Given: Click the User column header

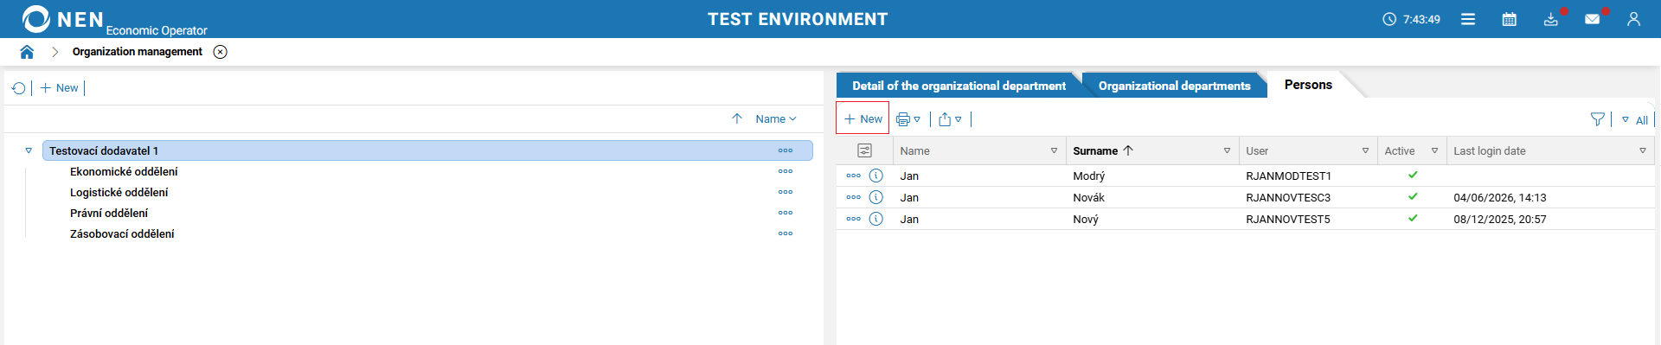Looking at the screenshot, I should [x=1257, y=150].
